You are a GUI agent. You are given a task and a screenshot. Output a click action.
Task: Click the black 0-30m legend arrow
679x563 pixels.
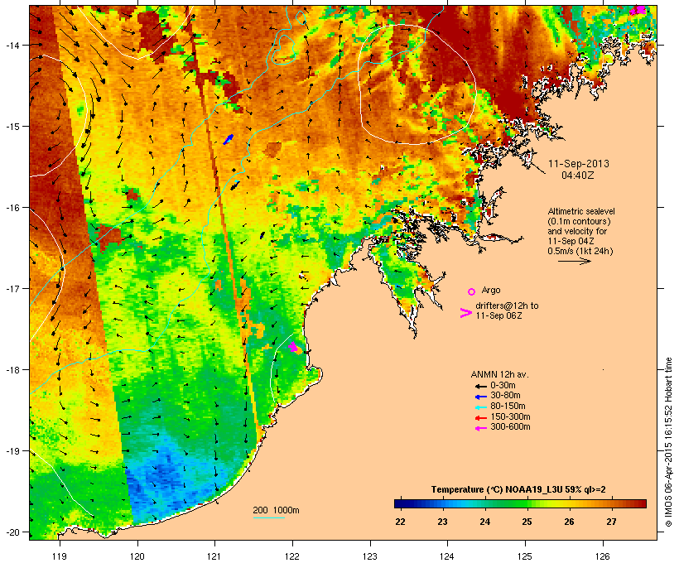pyautogui.click(x=481, y=386)
